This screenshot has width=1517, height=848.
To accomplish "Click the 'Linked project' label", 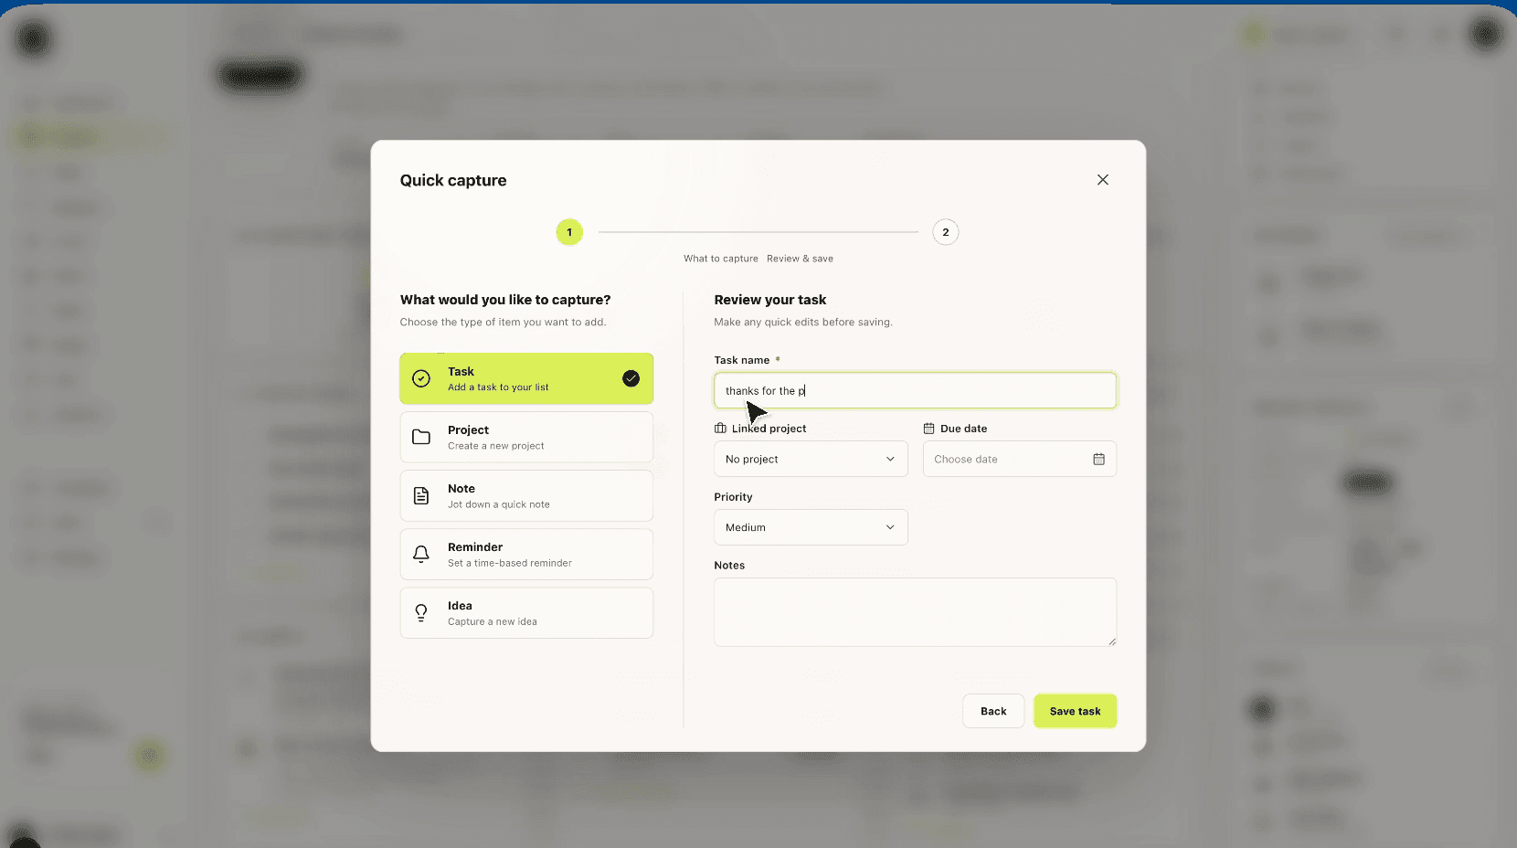I will point(769,429).
